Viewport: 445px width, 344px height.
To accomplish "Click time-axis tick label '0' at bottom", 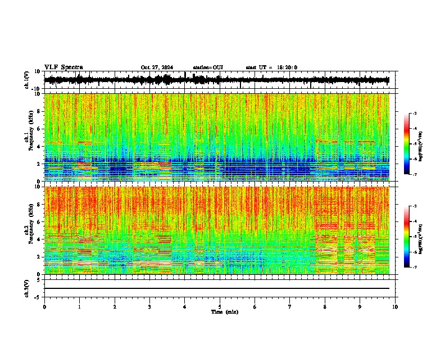I will (44, 307).
